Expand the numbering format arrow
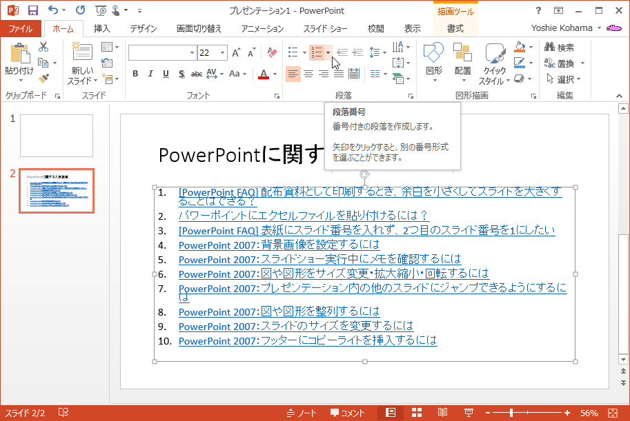This screenshot has height=421, width=630. point(328,52)
